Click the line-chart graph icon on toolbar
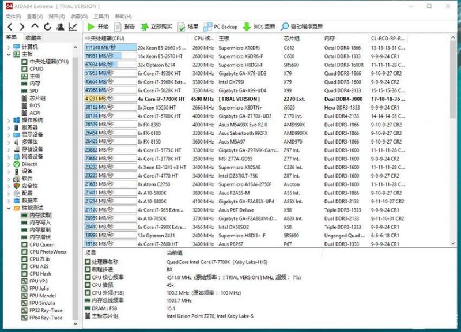 [x=73, y=26]
